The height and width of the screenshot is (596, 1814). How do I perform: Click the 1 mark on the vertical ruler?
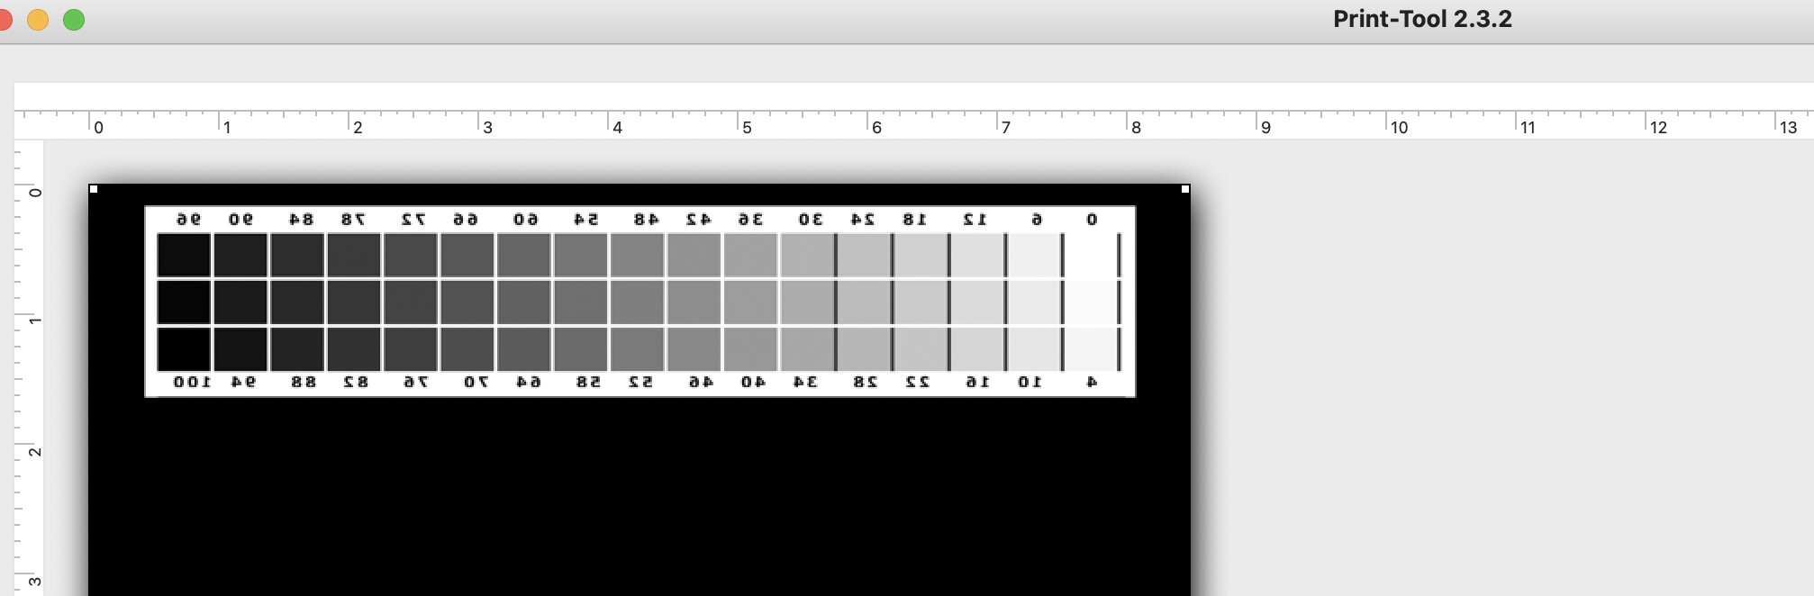(35, 321)
